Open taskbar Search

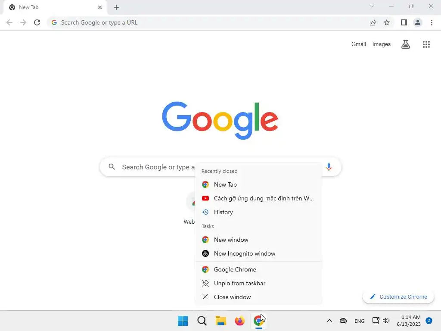point(202,321)
